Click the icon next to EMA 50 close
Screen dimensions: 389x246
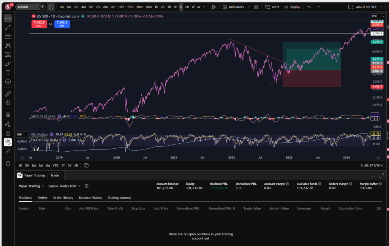point(65,140)
